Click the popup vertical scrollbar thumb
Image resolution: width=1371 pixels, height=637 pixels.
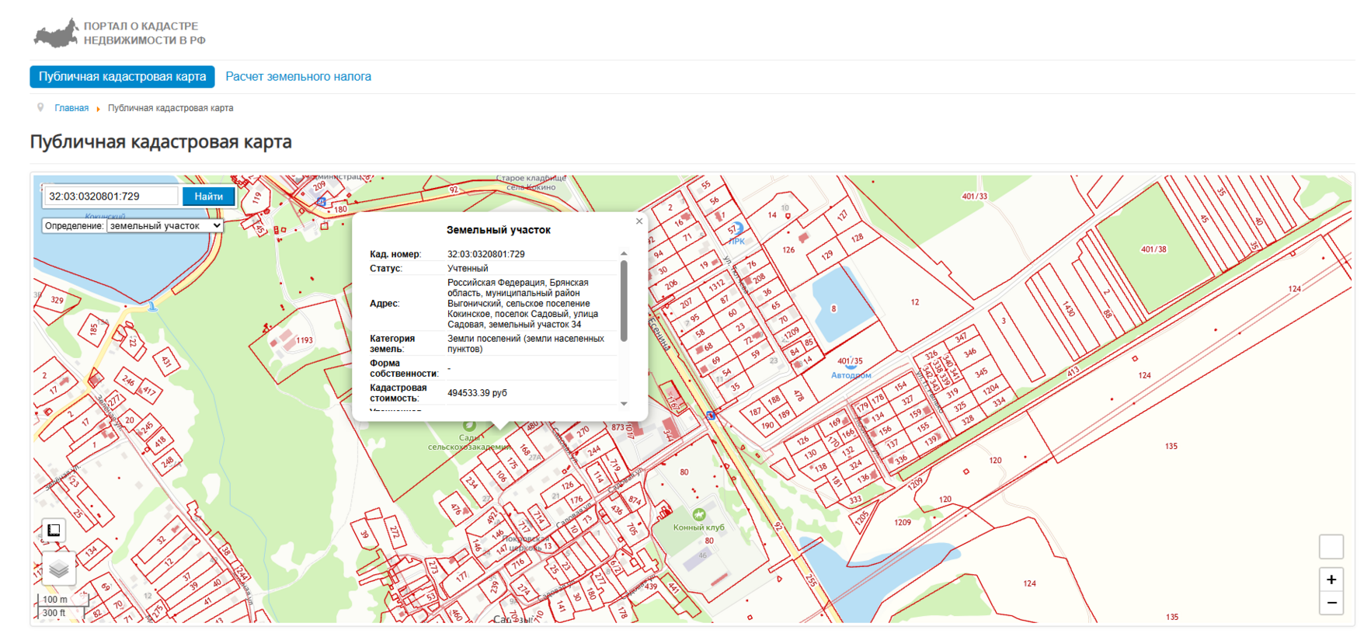click(624, 299)
